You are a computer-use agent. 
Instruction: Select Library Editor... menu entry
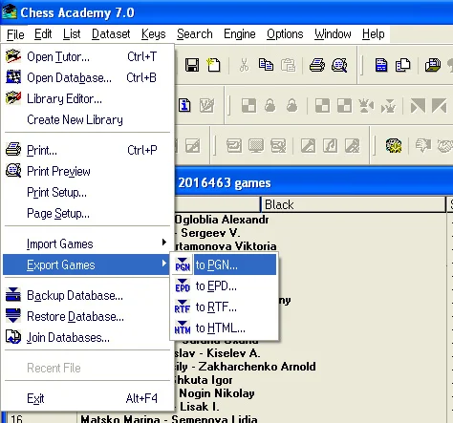pos(87,98)
